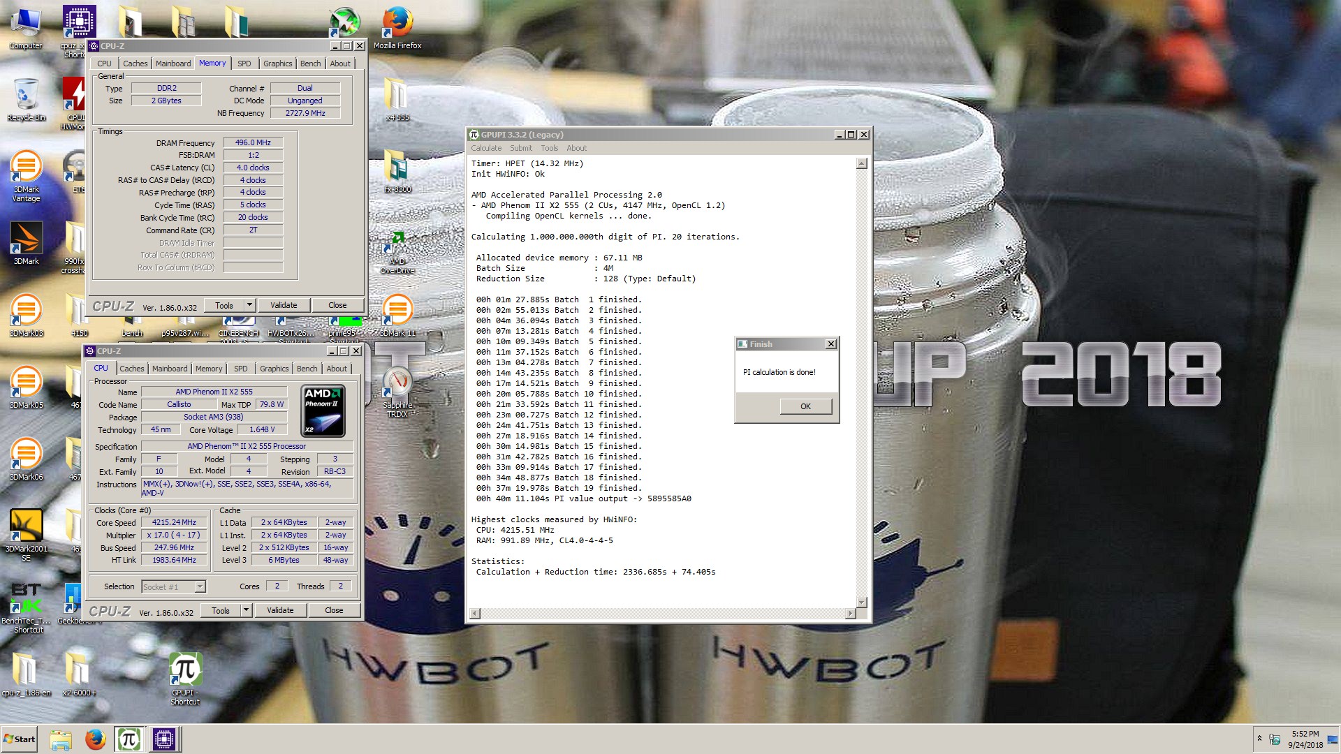Click GPUPI vertical scrollbar down arrow
Screen dimensions: 1341x754
[862, 603]
